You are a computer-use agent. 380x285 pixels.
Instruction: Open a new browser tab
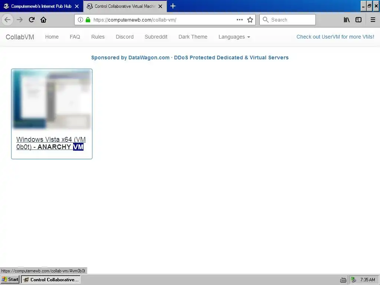click(173, 6)
